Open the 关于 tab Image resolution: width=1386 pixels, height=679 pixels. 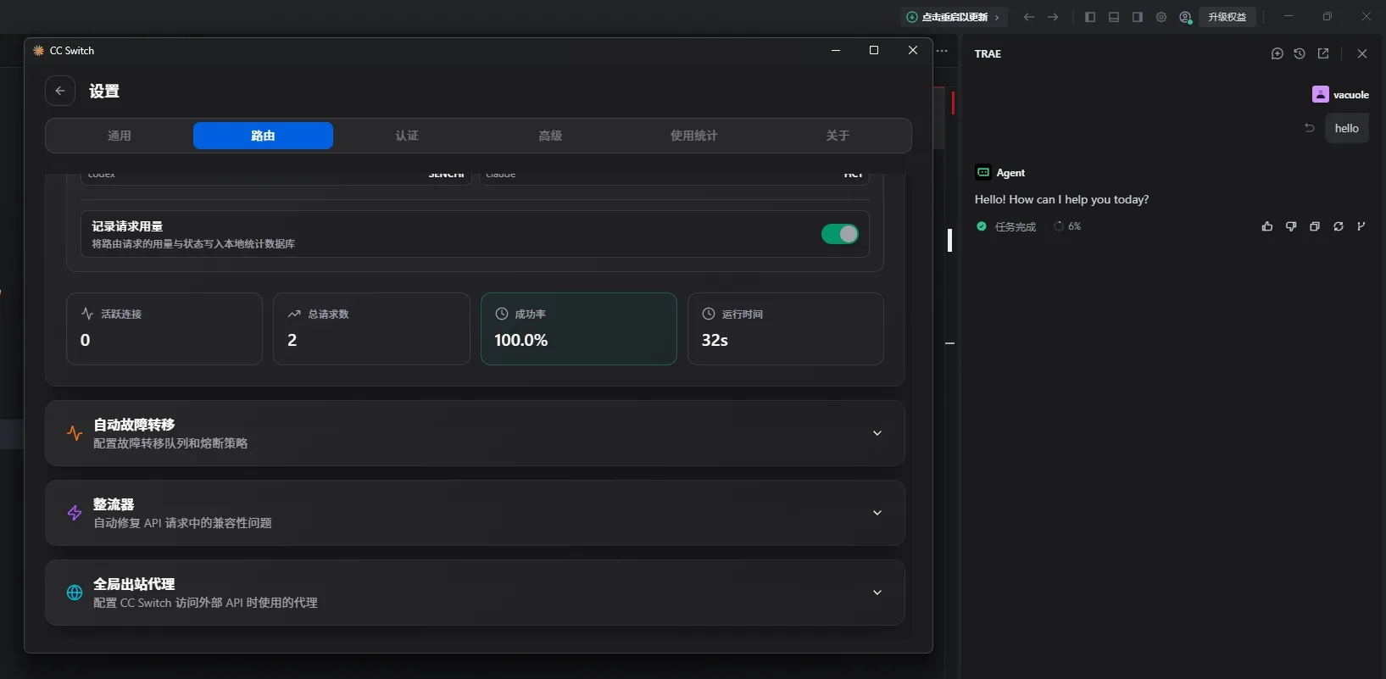(x=838, y=136)
